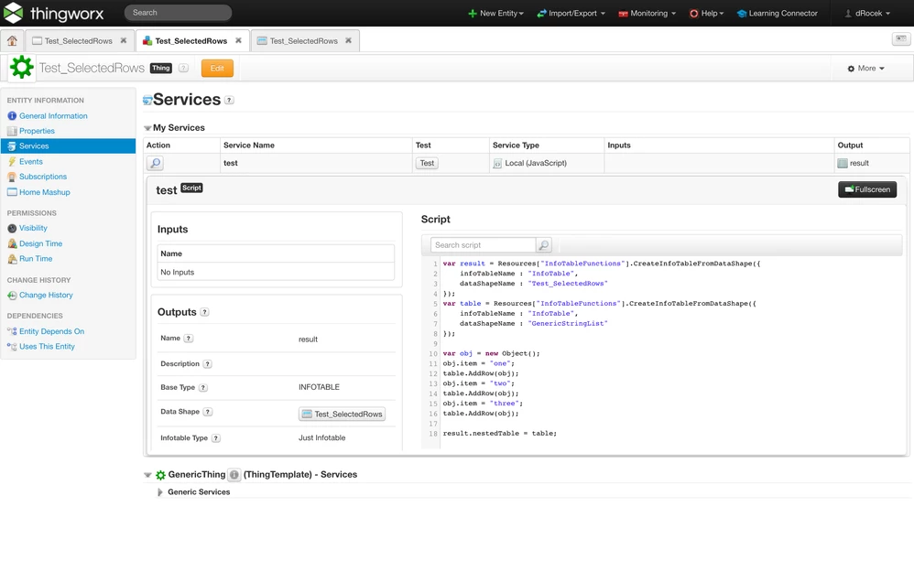914x571 pixels.
Task: Close the first Test_SelectedRows tab
Action: [124, 41]
